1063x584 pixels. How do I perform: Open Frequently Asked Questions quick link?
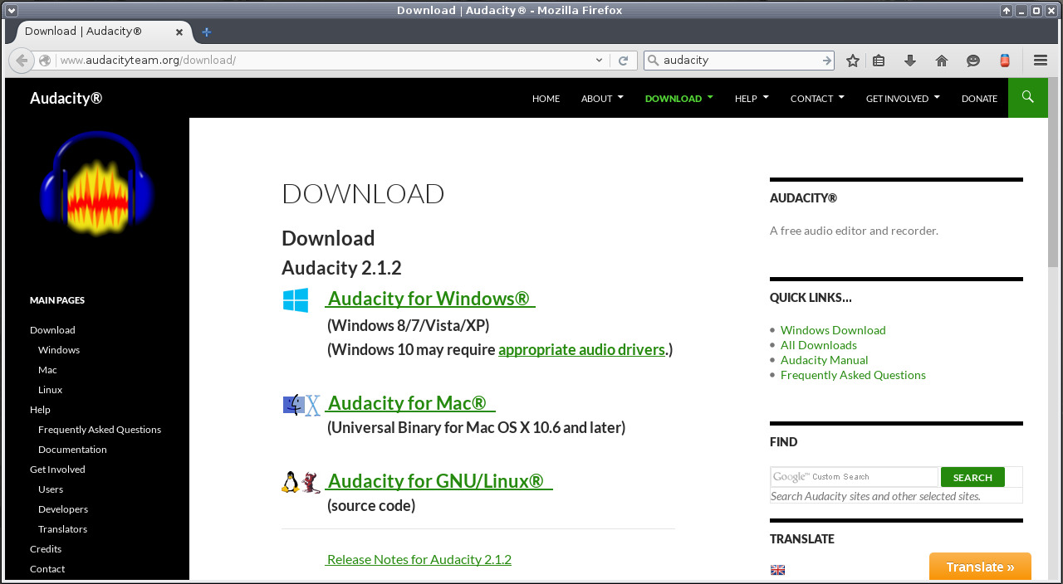click(853, 375)
